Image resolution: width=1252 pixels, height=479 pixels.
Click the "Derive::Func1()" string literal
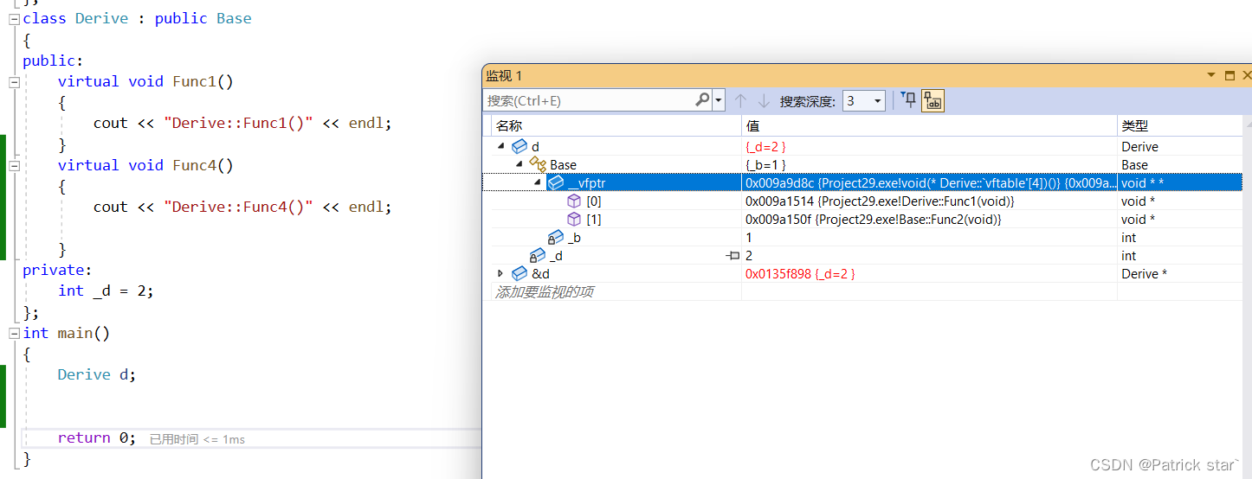tap(238, 123)
